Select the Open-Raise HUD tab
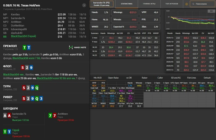216x140 pixels. [113, 78]
